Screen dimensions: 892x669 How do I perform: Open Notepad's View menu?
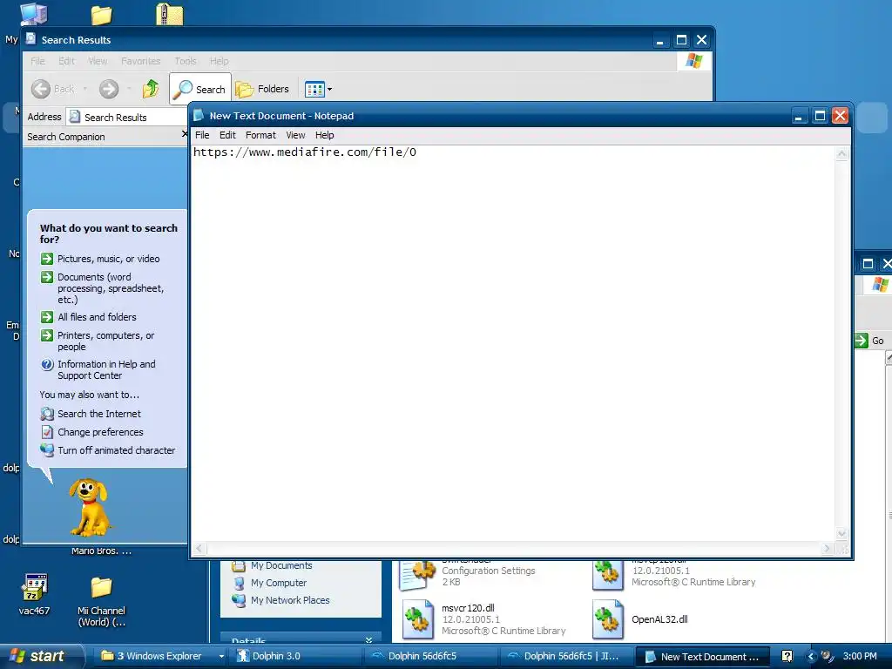pos(295,135)
